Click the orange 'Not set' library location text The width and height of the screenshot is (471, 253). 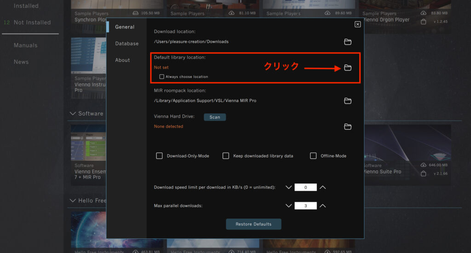click(161, 68)
